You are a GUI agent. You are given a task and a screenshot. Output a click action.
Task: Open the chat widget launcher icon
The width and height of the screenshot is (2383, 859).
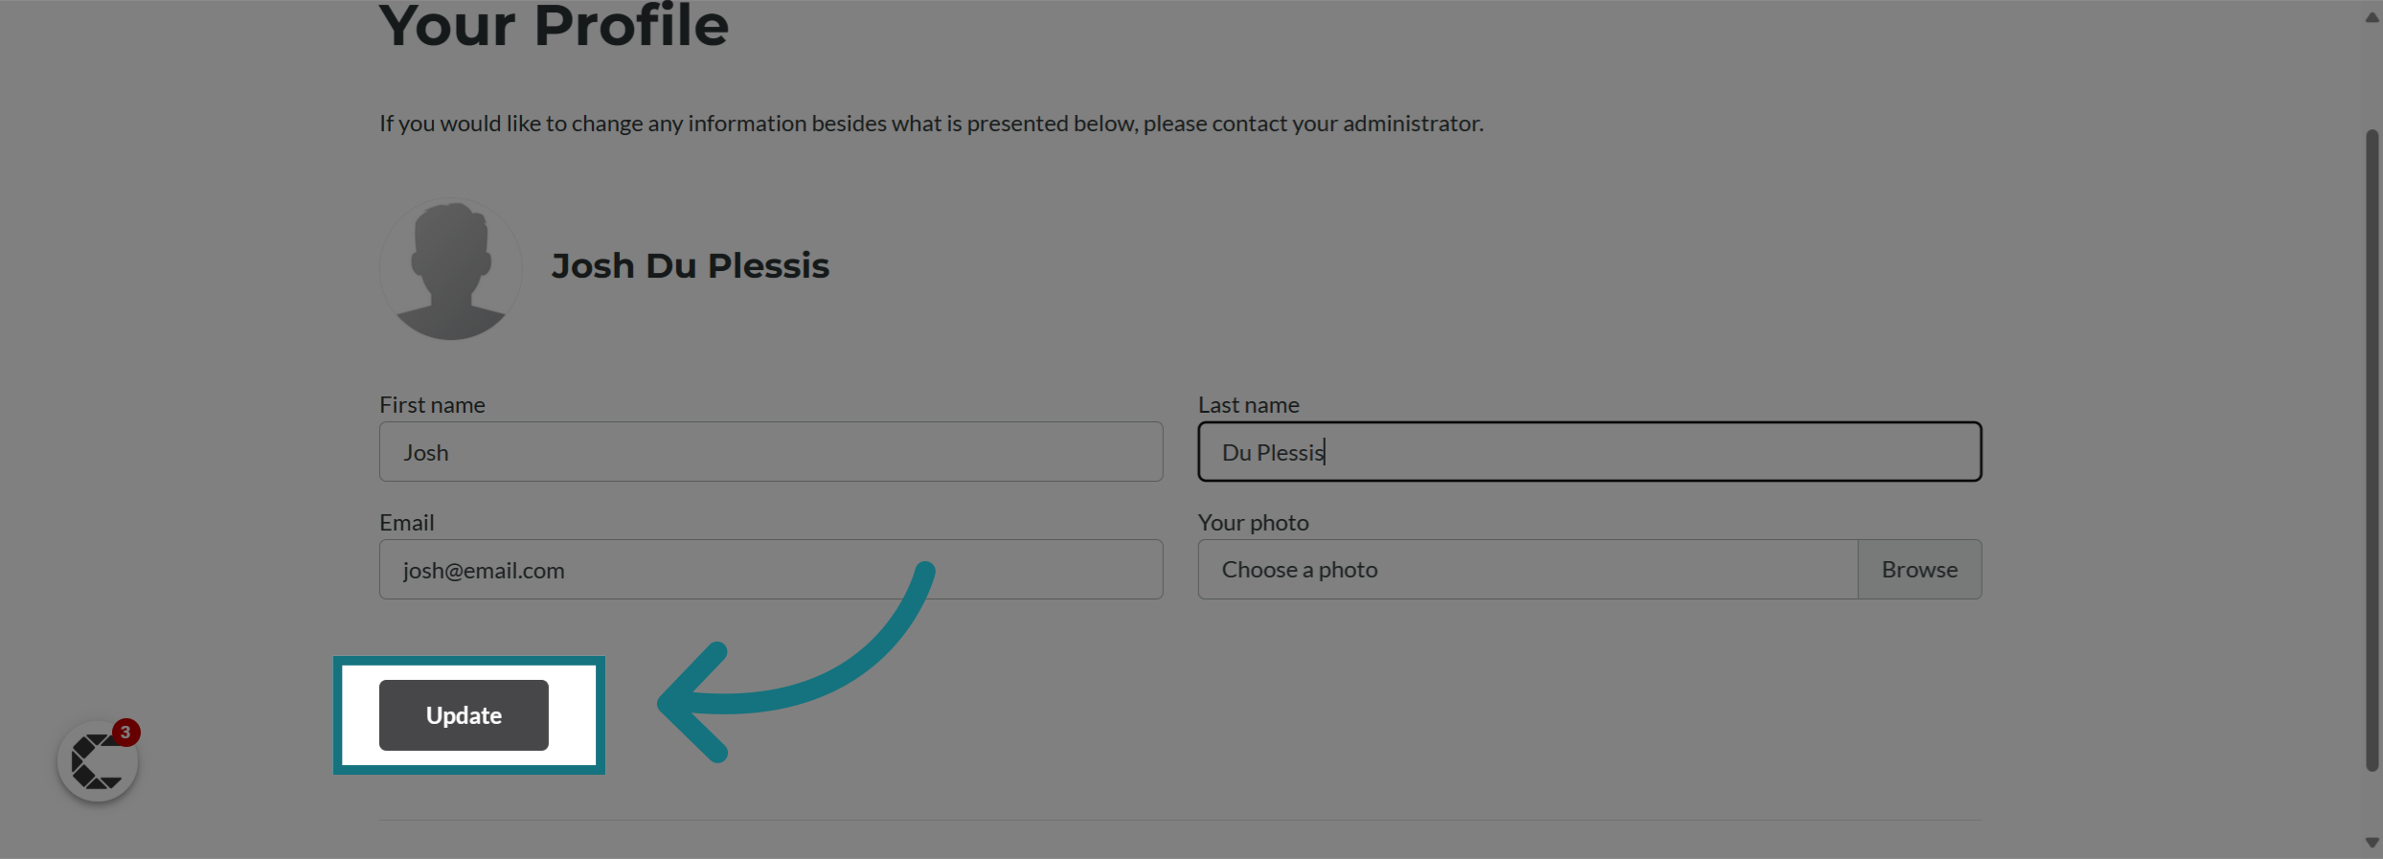click(x=98, y=761)
